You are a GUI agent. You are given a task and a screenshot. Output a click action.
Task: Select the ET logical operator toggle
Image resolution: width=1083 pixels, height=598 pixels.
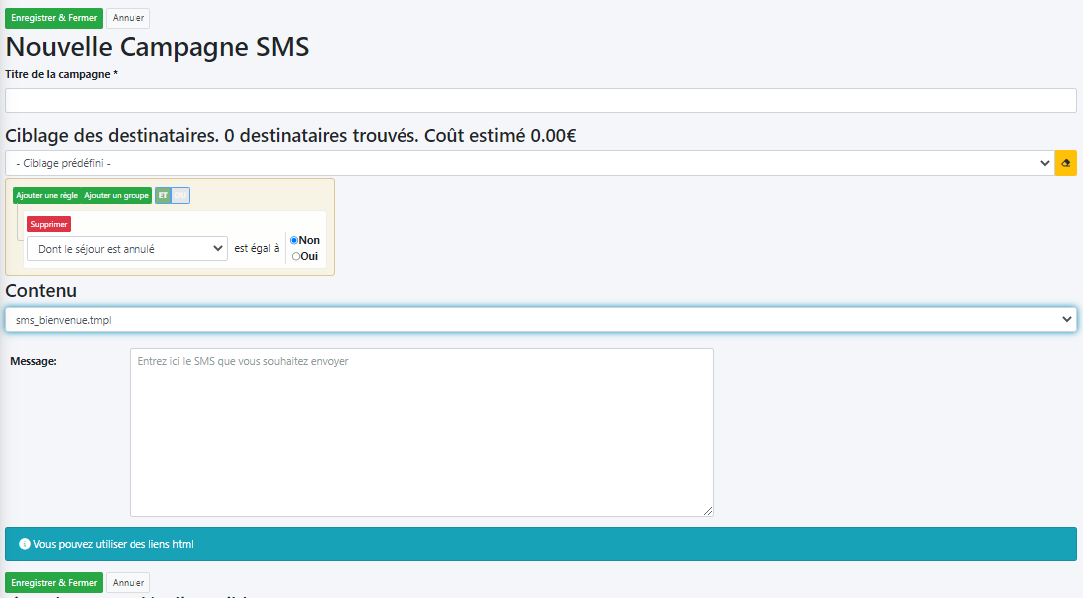point(164,195)
